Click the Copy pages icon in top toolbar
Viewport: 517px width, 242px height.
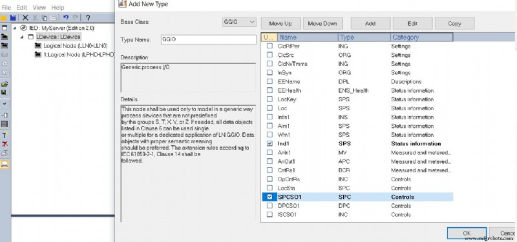pyautogui.click(x=45, y=18)
